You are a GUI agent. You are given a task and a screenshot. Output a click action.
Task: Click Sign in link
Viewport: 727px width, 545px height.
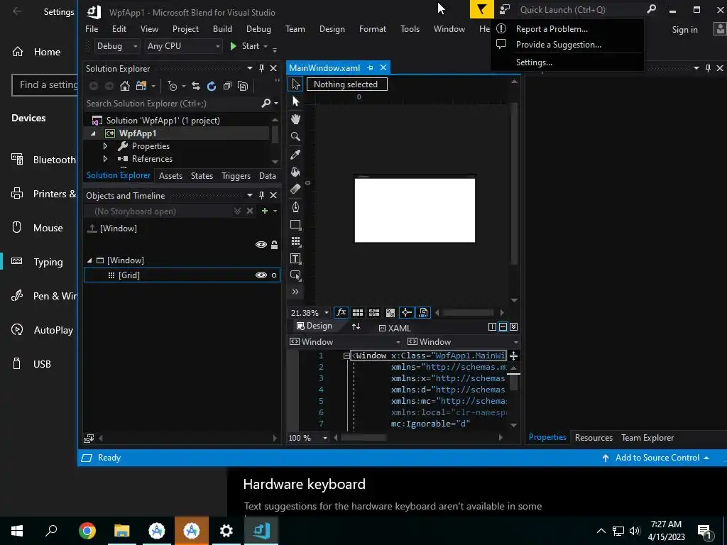tap(685, 30)
